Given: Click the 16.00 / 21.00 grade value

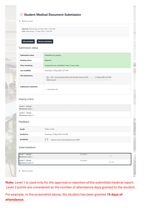Looking at the screenshot, I should [49, 129].
